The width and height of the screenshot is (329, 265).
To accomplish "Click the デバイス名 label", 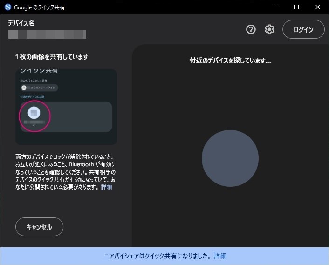I will 21,23.
